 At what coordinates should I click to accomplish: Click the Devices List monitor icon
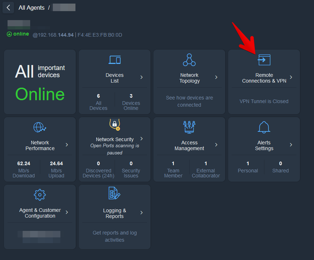[115, 60]
